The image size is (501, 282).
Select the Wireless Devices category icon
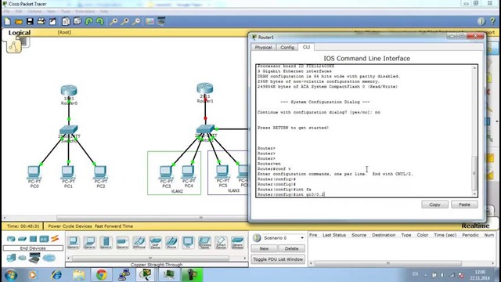pos(44,239)
